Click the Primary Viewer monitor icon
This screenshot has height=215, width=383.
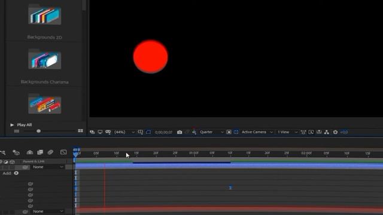pyautogui.click(x=100, y=132)
